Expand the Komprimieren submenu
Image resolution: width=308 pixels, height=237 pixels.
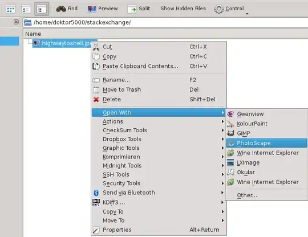tap(159, 157)
